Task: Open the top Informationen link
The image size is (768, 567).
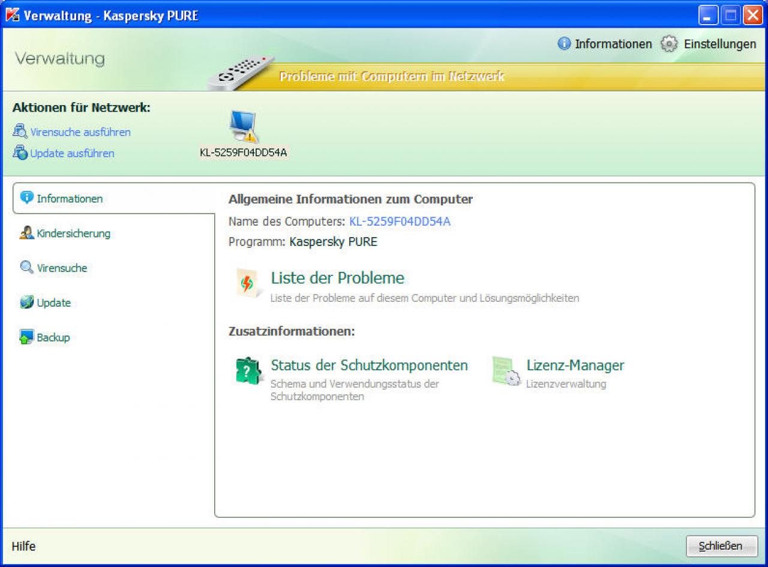Action: pyautogui.click(x=613, y=44)
